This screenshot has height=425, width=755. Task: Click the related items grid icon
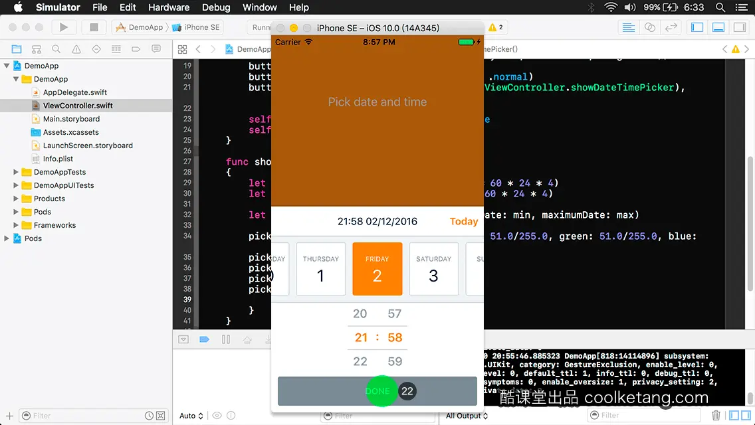[183, 49]
